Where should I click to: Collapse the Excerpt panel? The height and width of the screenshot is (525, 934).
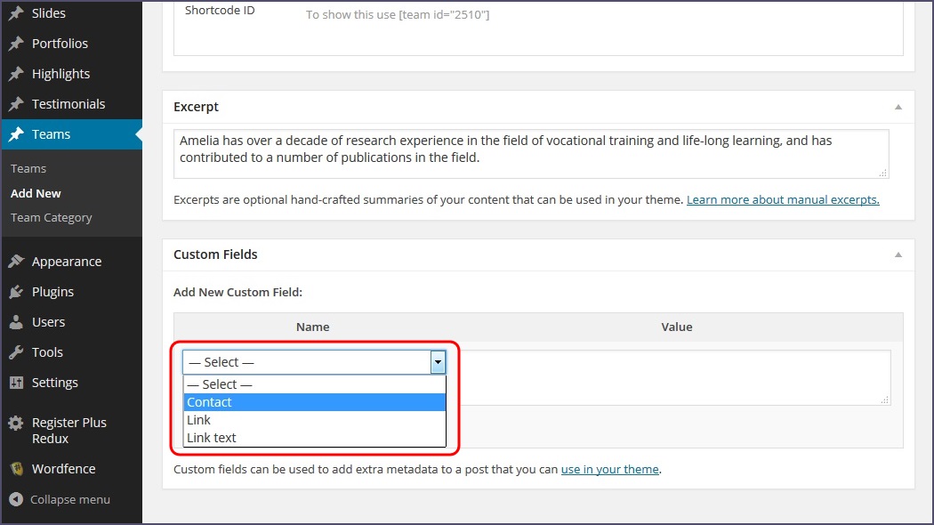pos(898,107)
